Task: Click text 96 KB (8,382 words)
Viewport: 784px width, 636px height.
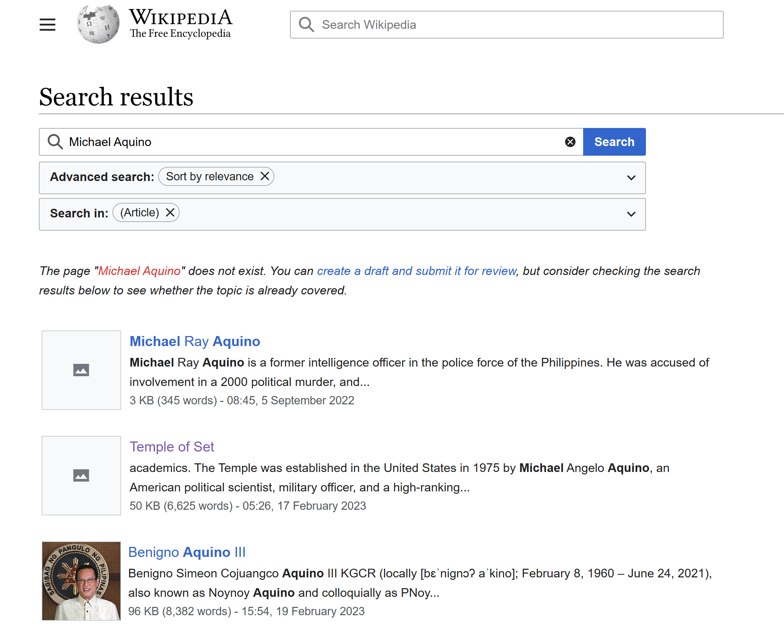Action: pos(180,611)
